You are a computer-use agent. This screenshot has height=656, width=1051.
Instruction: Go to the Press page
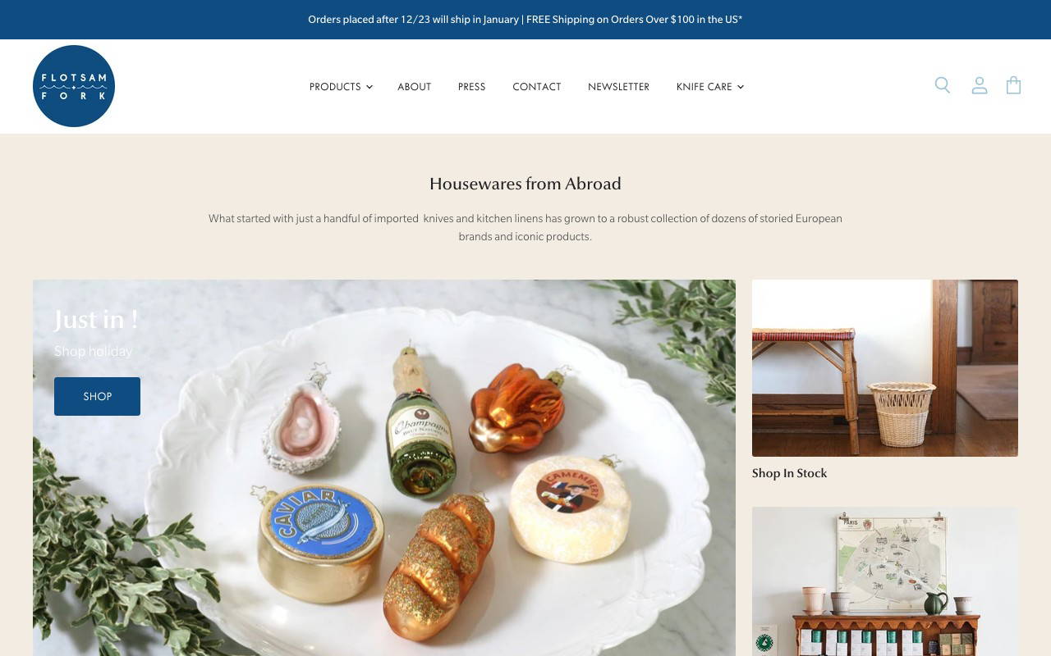coord(471,87)
